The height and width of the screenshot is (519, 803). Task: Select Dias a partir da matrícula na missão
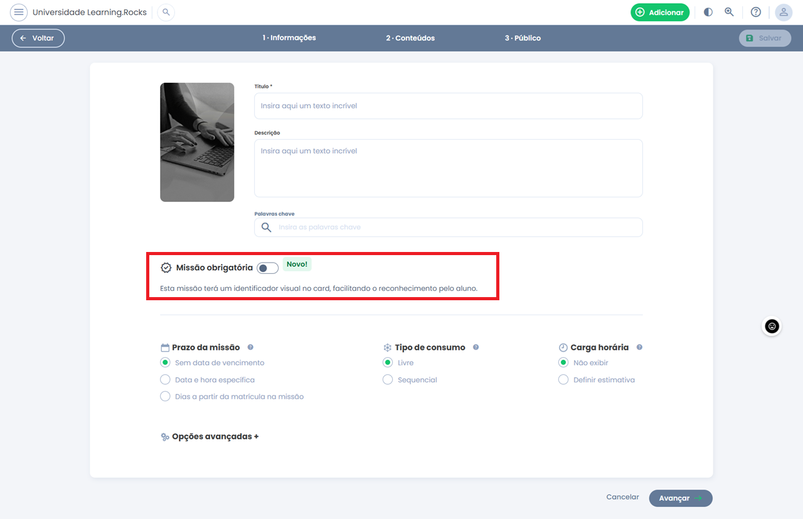[x=165, y=397]
